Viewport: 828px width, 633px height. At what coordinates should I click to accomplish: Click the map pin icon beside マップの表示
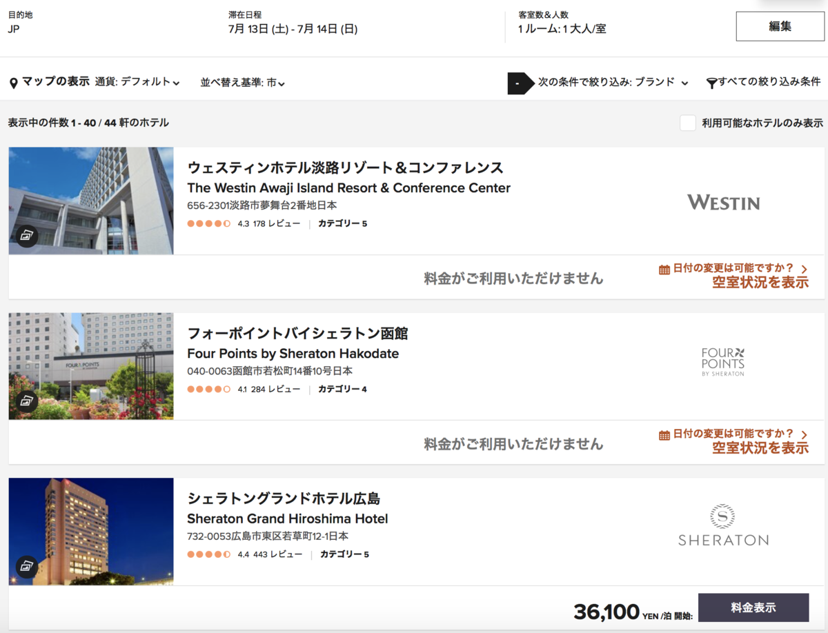coord(13,83)
